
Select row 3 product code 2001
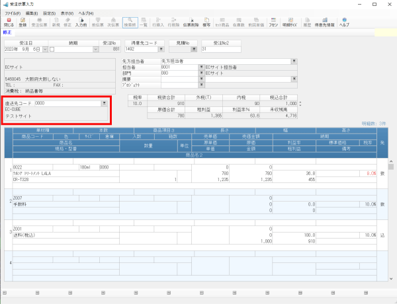pos(32,229)
